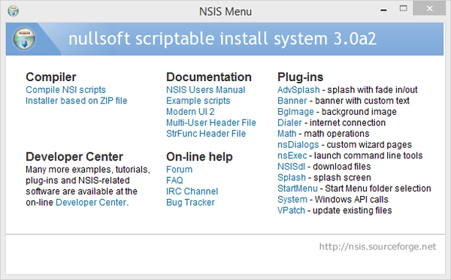Image resolution: width=451 pixels, height=280 pixels.
Task: Open the NSISdl plug-in link
Action: tap(291, 167)
